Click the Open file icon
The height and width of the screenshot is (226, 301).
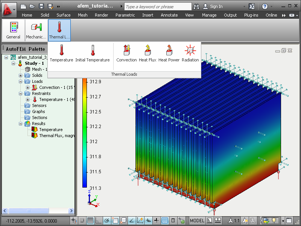pyautogui.click(x=32, y=6)
